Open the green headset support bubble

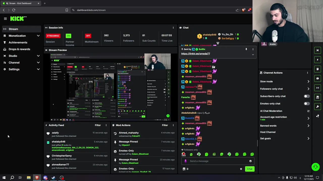point(315,167)
